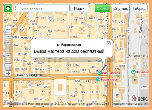This screenshot has width=152, height=110.
Task: Click house label 4A
Action: point(63,20)
